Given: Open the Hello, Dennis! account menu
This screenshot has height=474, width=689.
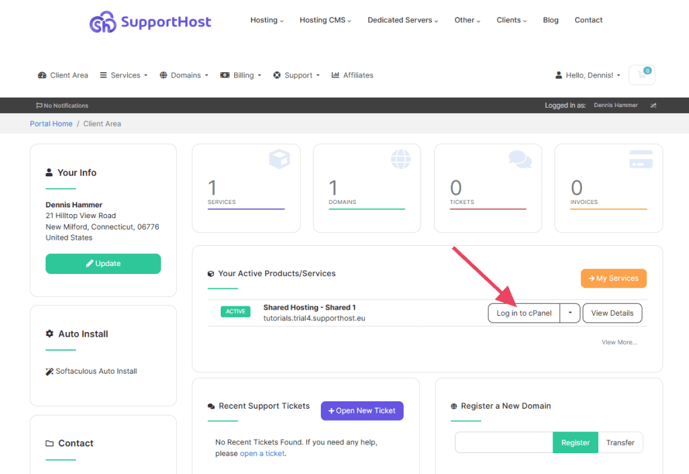Looking at the screenshot, I should tap(587, 75).
